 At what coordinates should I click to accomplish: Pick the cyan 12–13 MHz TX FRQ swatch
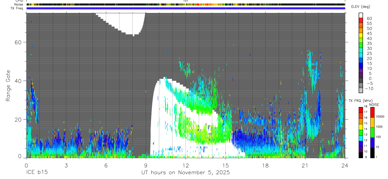361,138
